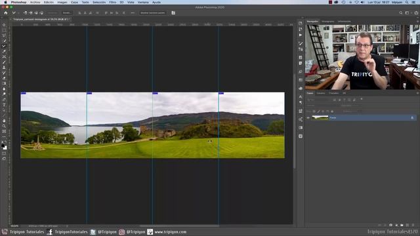Click the Divide slice button

(x=67, y=13)
